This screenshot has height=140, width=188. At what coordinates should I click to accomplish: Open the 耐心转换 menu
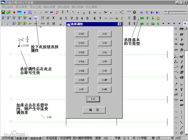[x=77, y=7]
